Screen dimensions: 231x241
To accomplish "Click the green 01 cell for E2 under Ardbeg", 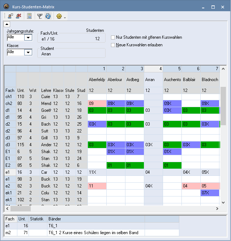I will click(134, 165).
